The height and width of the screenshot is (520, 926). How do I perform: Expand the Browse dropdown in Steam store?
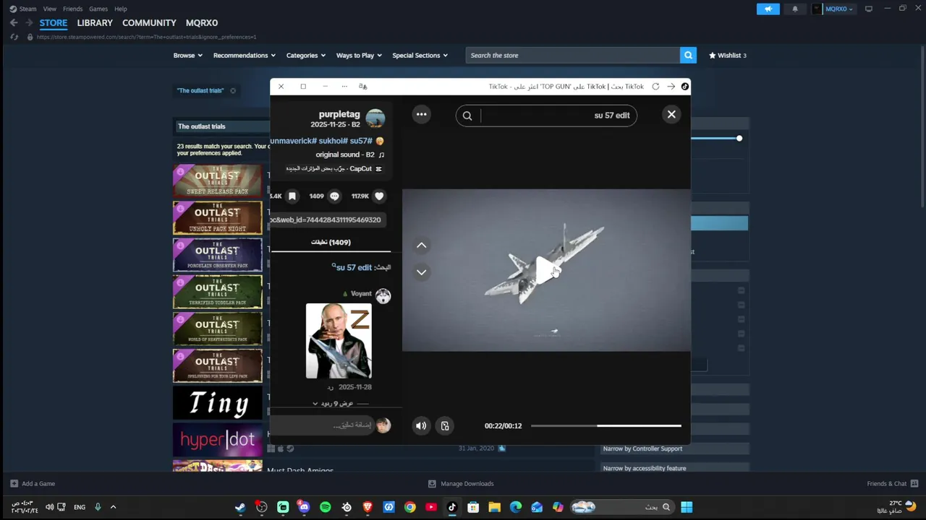(187, 56)
